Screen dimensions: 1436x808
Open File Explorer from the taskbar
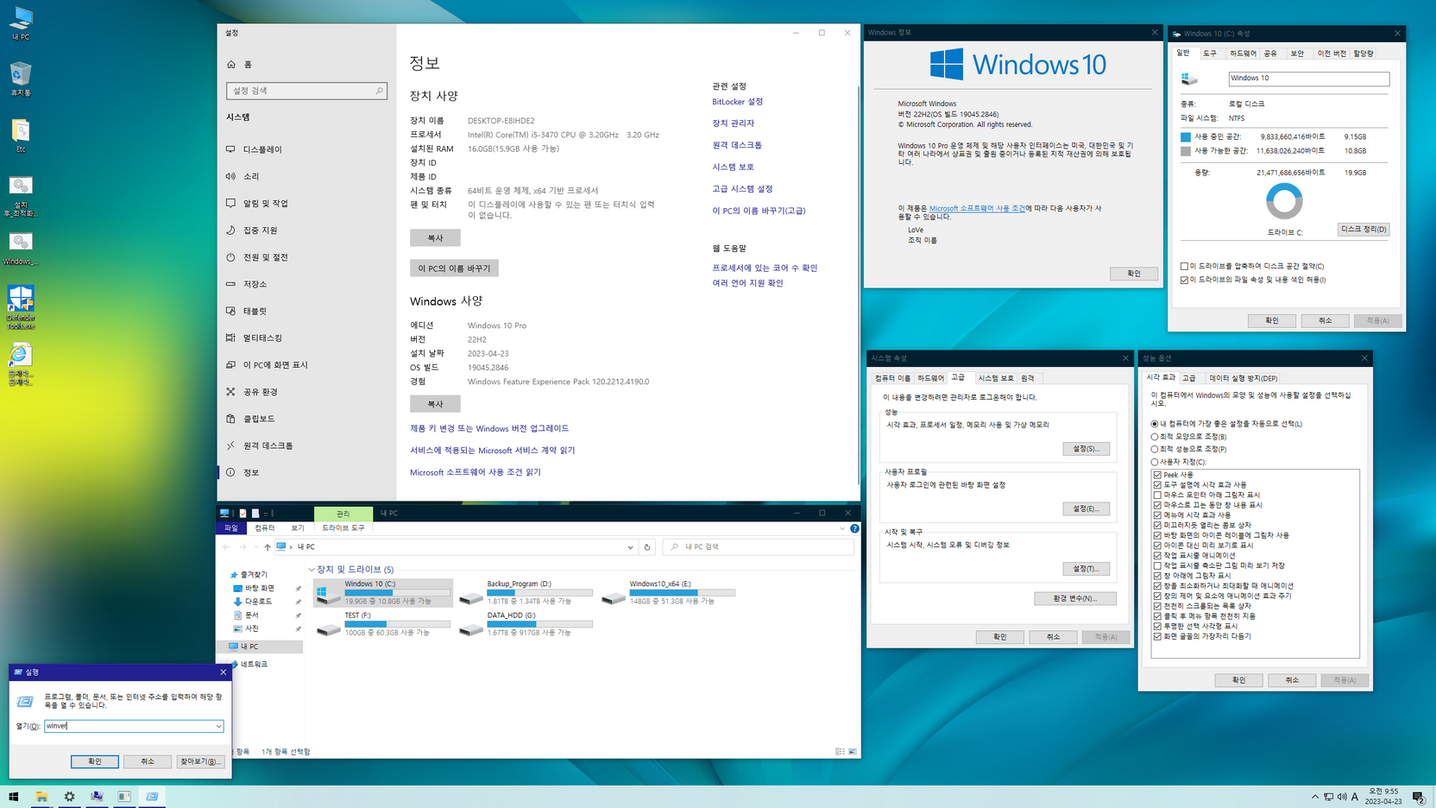point(41,797)
